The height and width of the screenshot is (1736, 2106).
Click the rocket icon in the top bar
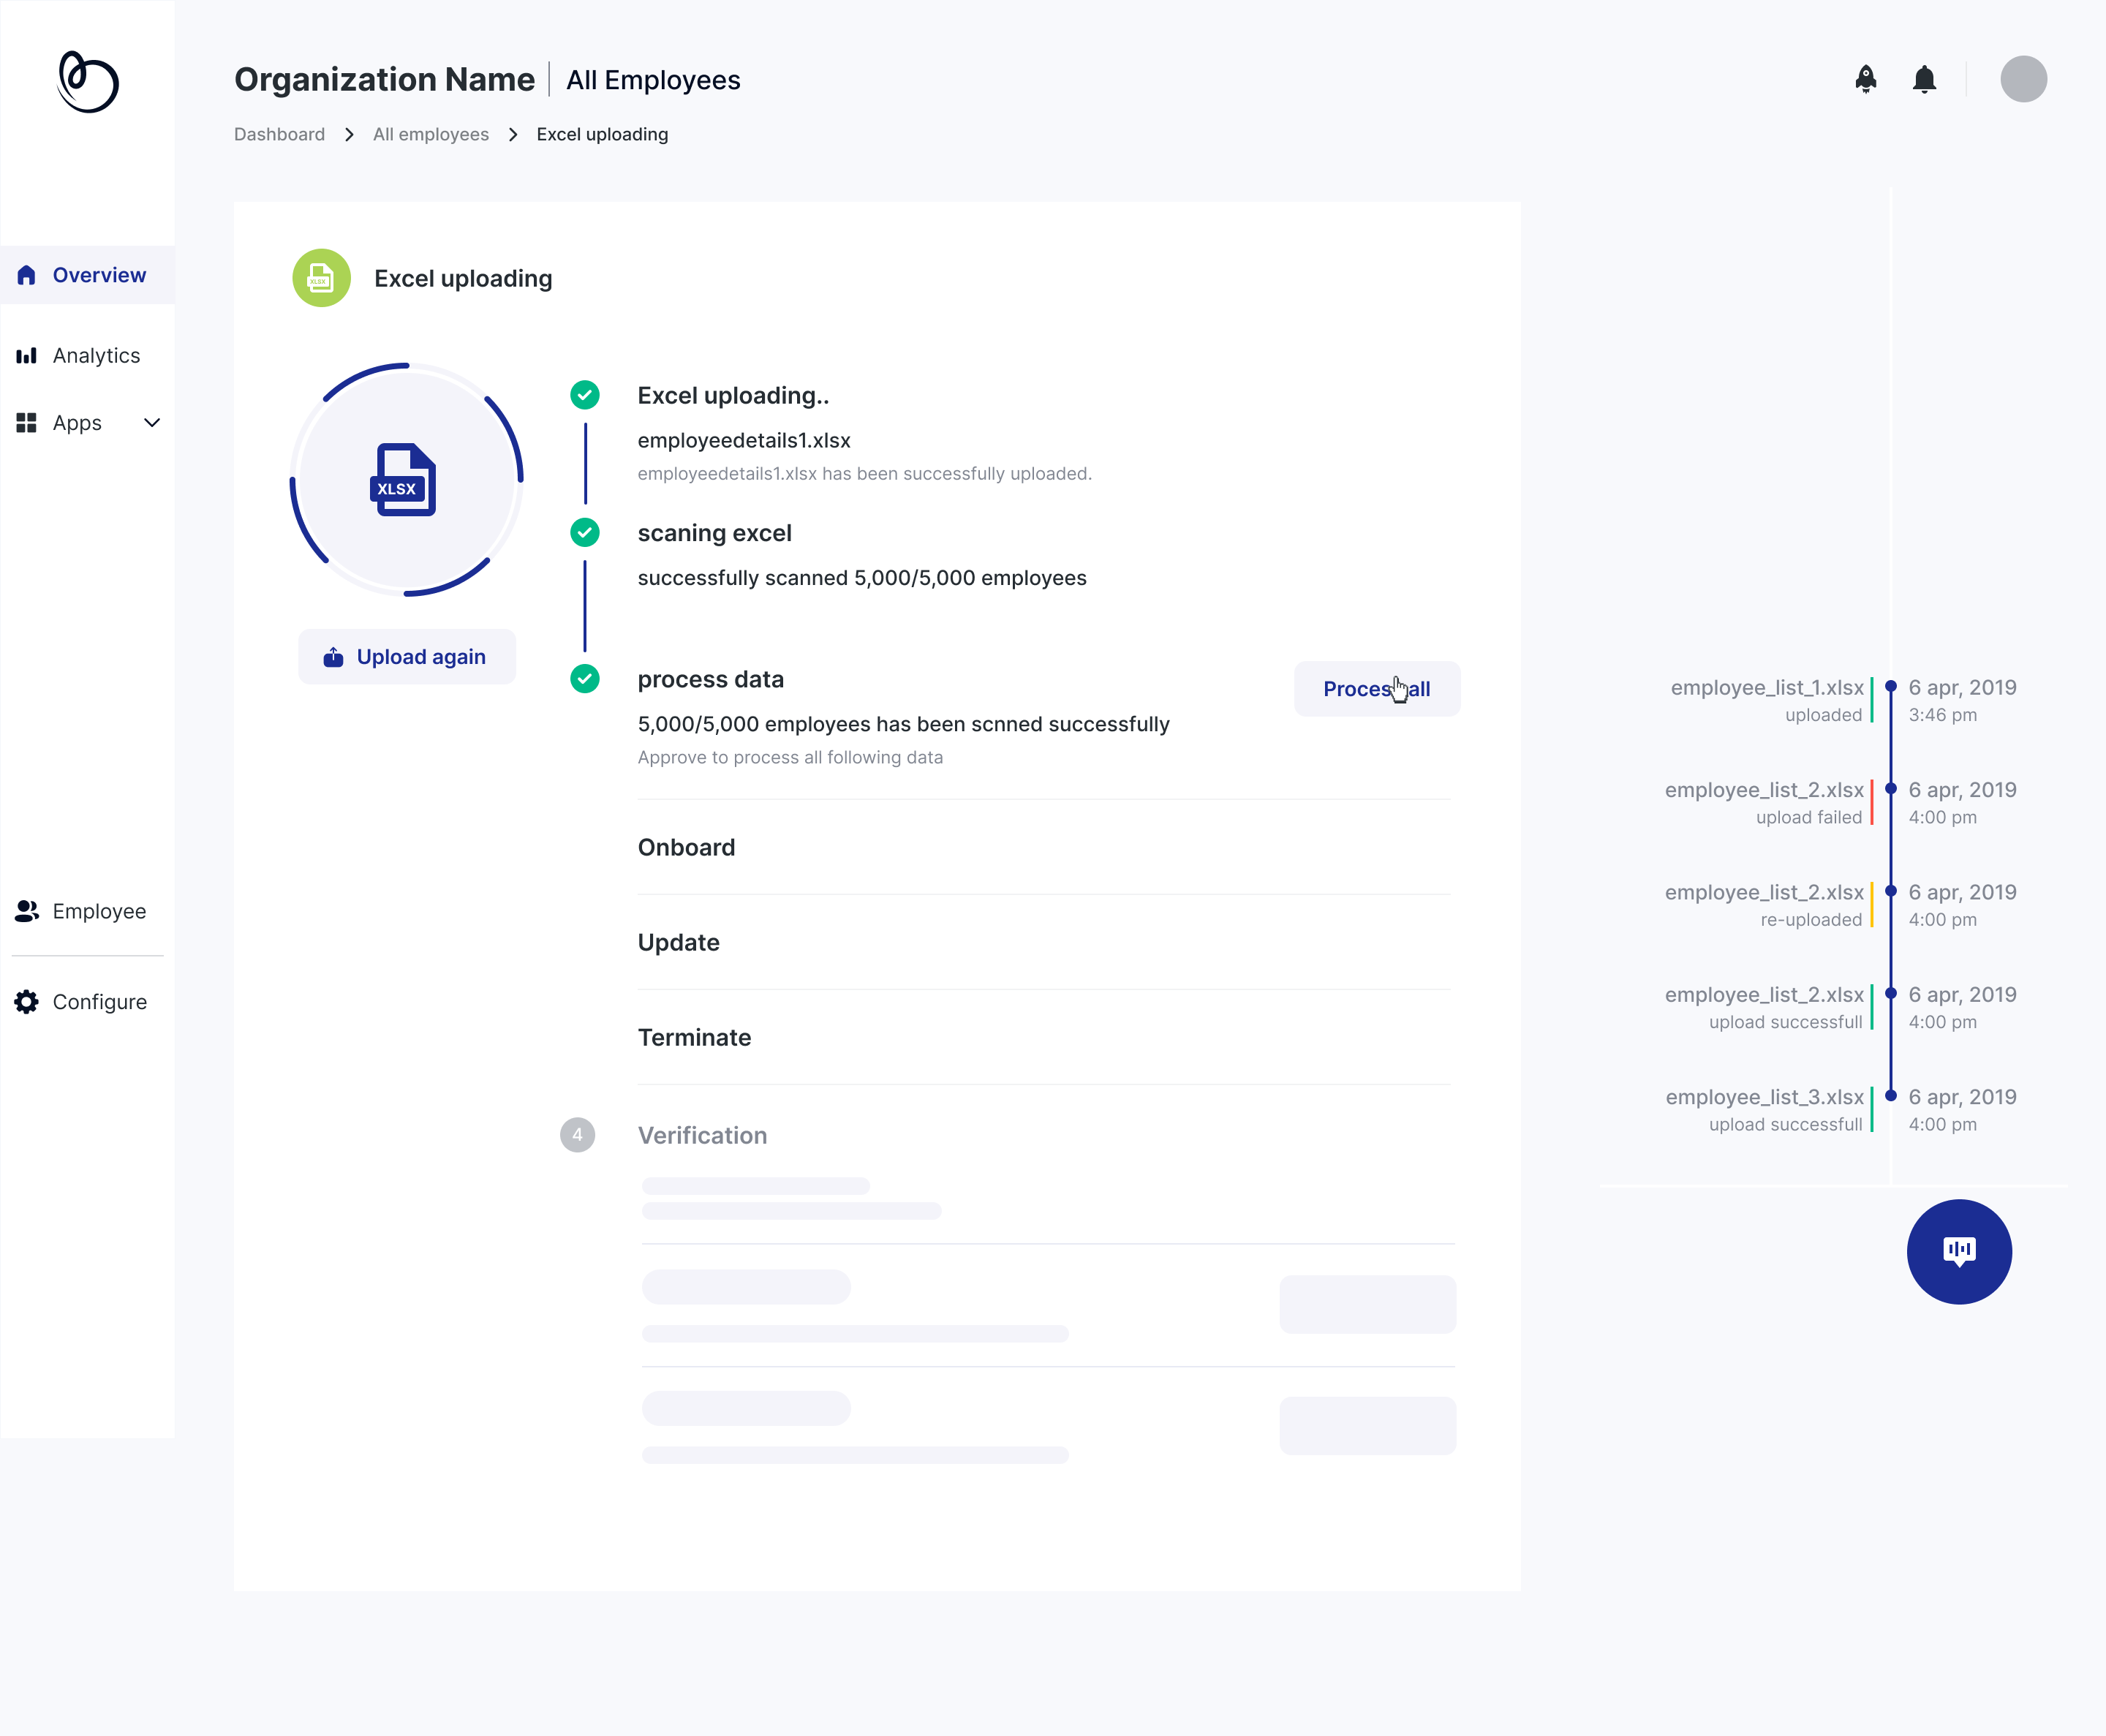click(1866, 79)
